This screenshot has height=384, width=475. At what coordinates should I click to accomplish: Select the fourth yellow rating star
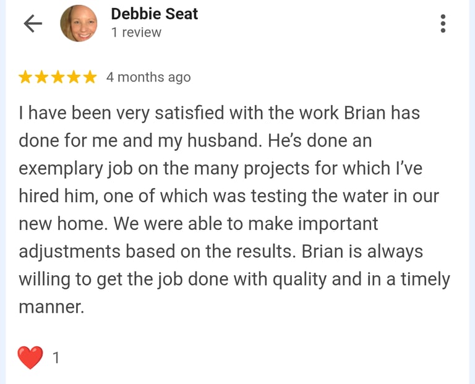[74, 77]
